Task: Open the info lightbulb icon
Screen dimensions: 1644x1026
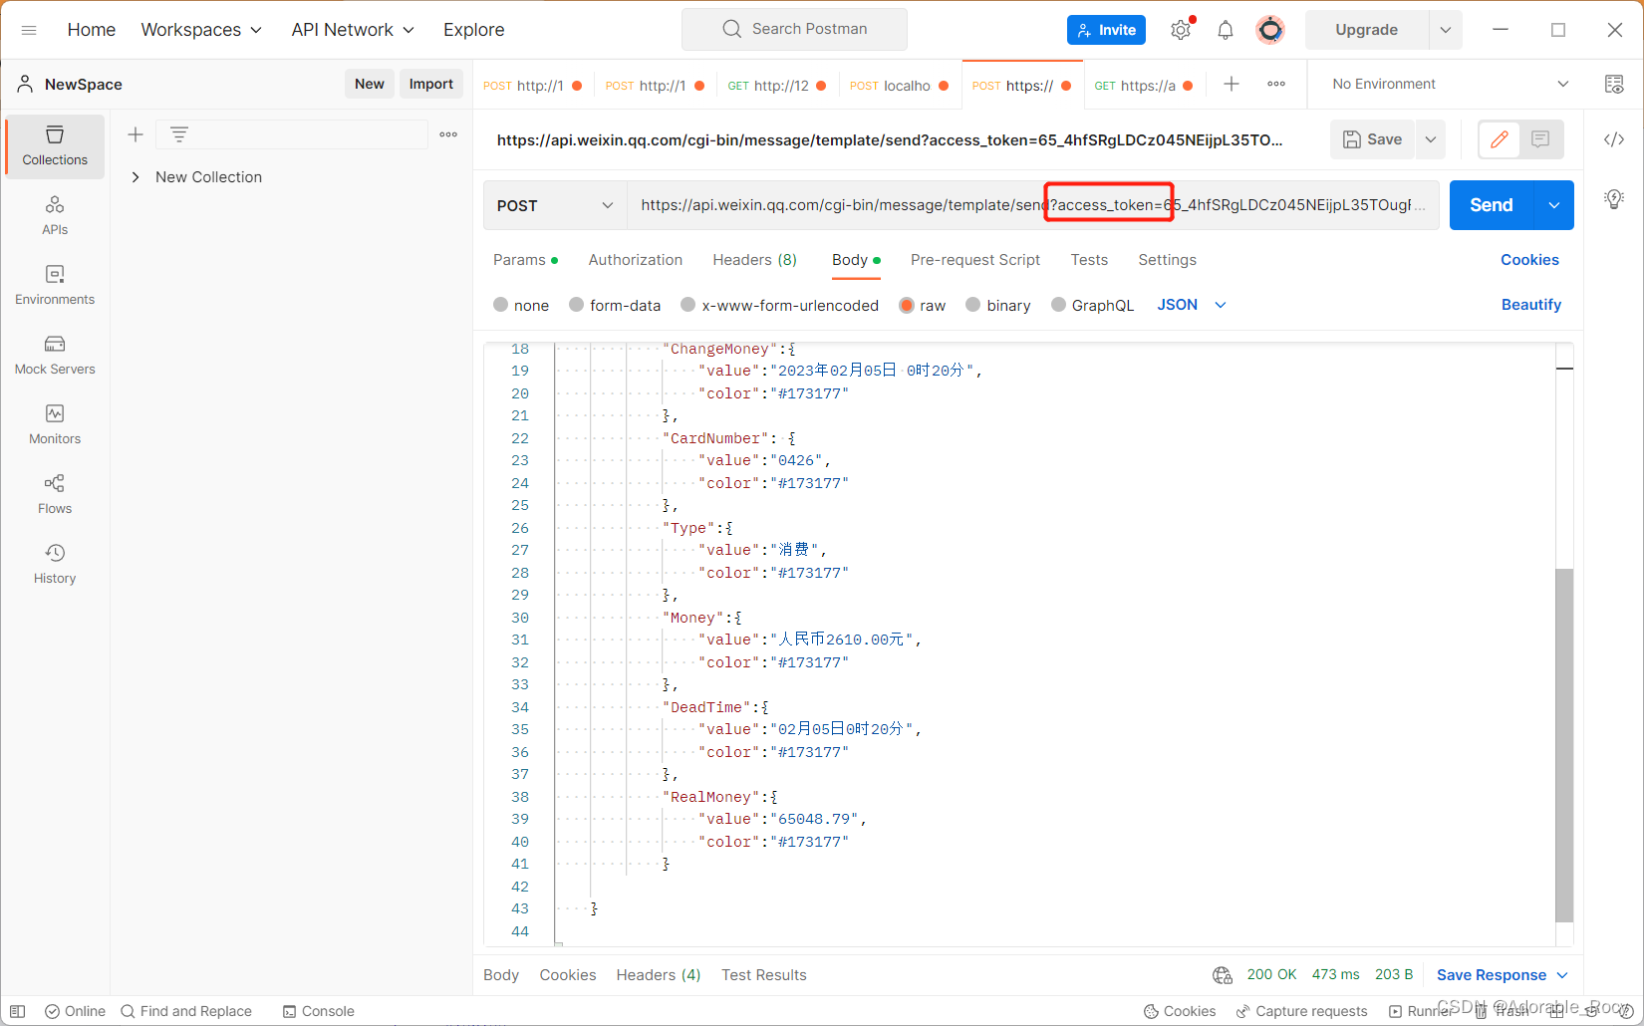Action: [x=1614, y=198]
